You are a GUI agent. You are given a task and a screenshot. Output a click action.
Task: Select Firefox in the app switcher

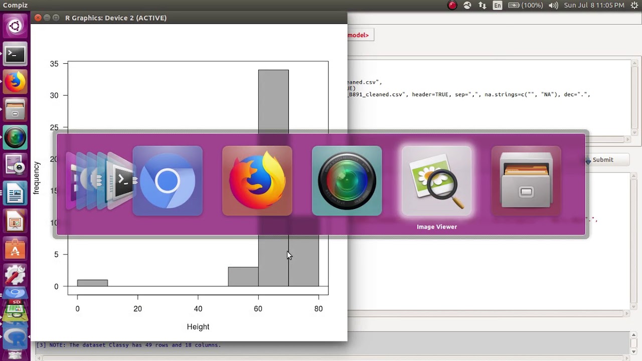257,181
